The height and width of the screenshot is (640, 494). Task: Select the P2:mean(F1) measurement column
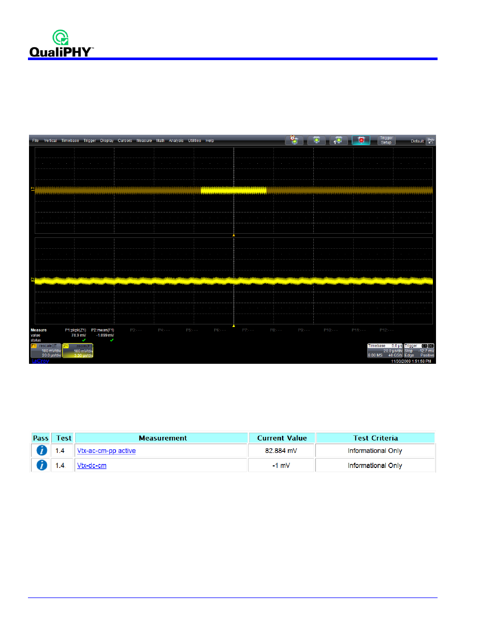click(x=103, y=330)
